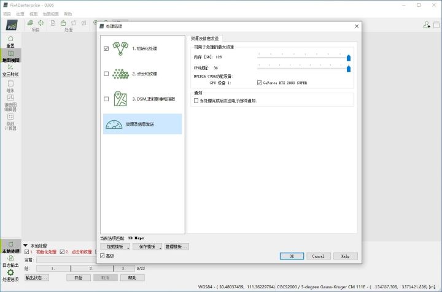This screenshot has height=292, width=442.
Task: Click the OK button
Action: [292, 256]
